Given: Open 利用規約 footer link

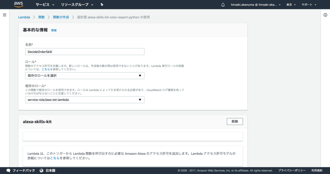Looking at the screenshot, I should pyautogui.click(x=317, y=170).
